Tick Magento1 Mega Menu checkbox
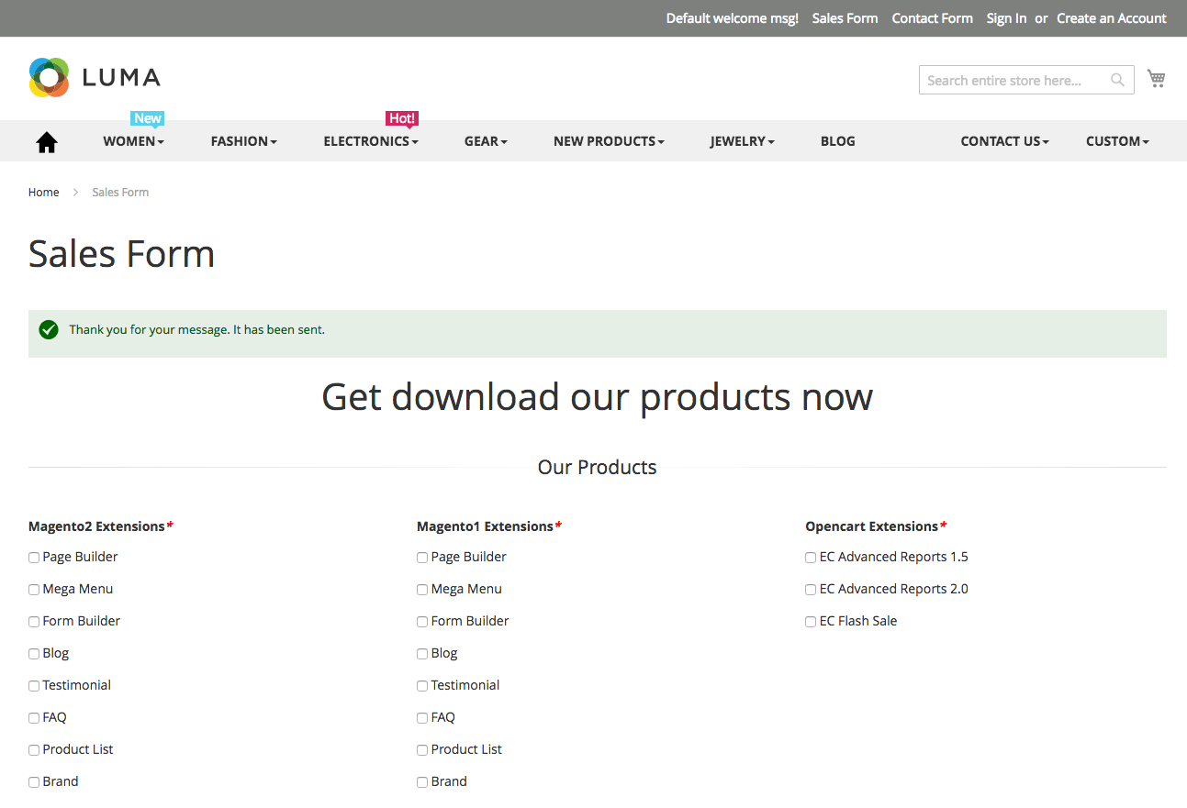Screen dimensions: 1187x808 [x=422, y=590]
